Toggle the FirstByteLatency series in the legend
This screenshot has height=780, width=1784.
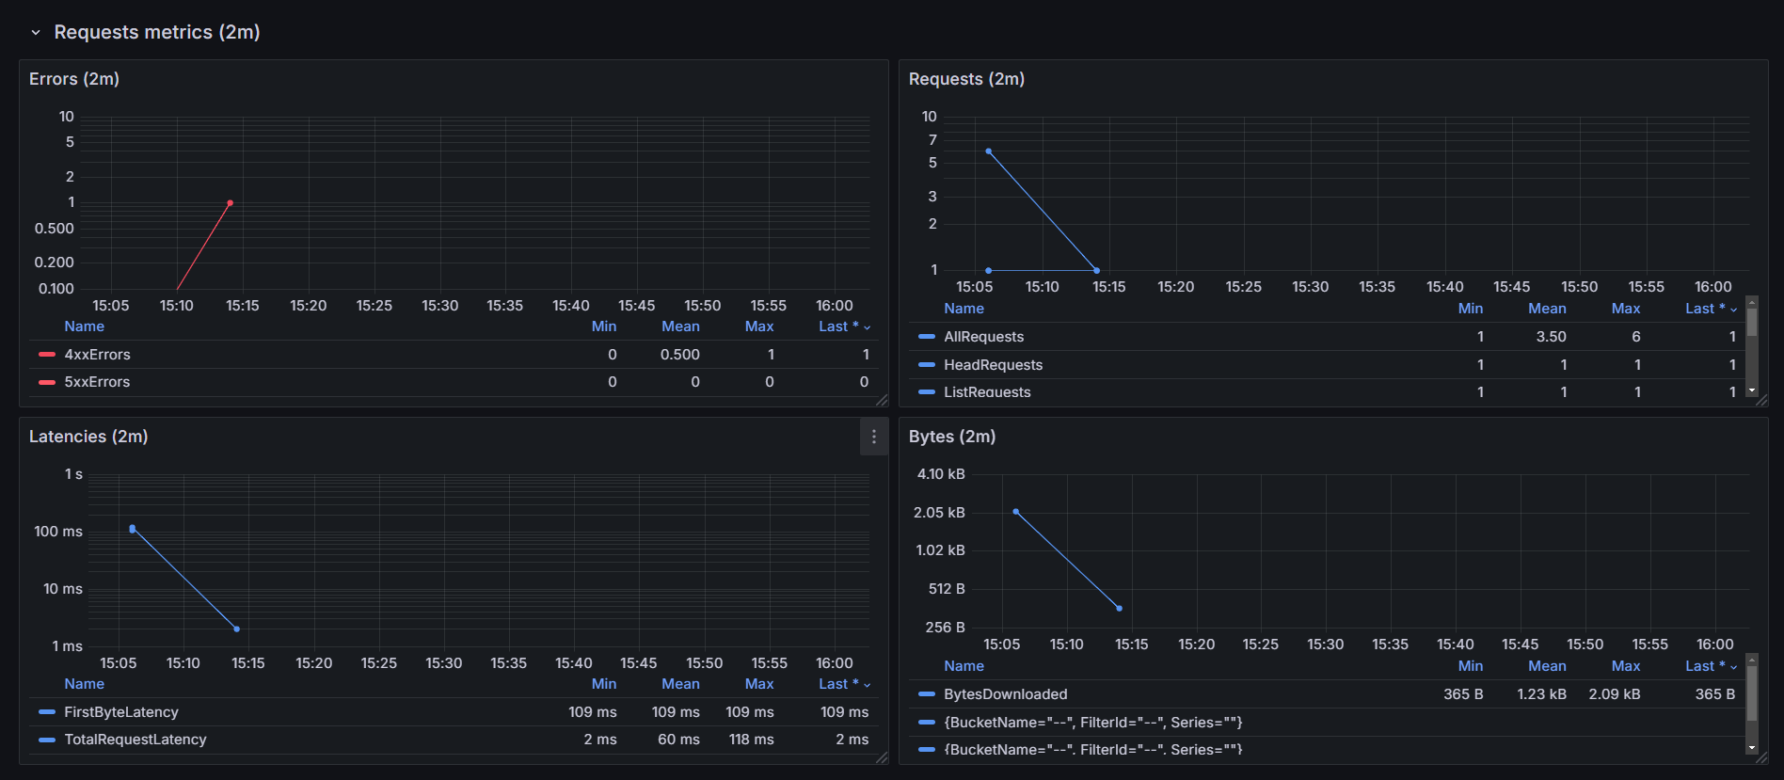[120, 712]
